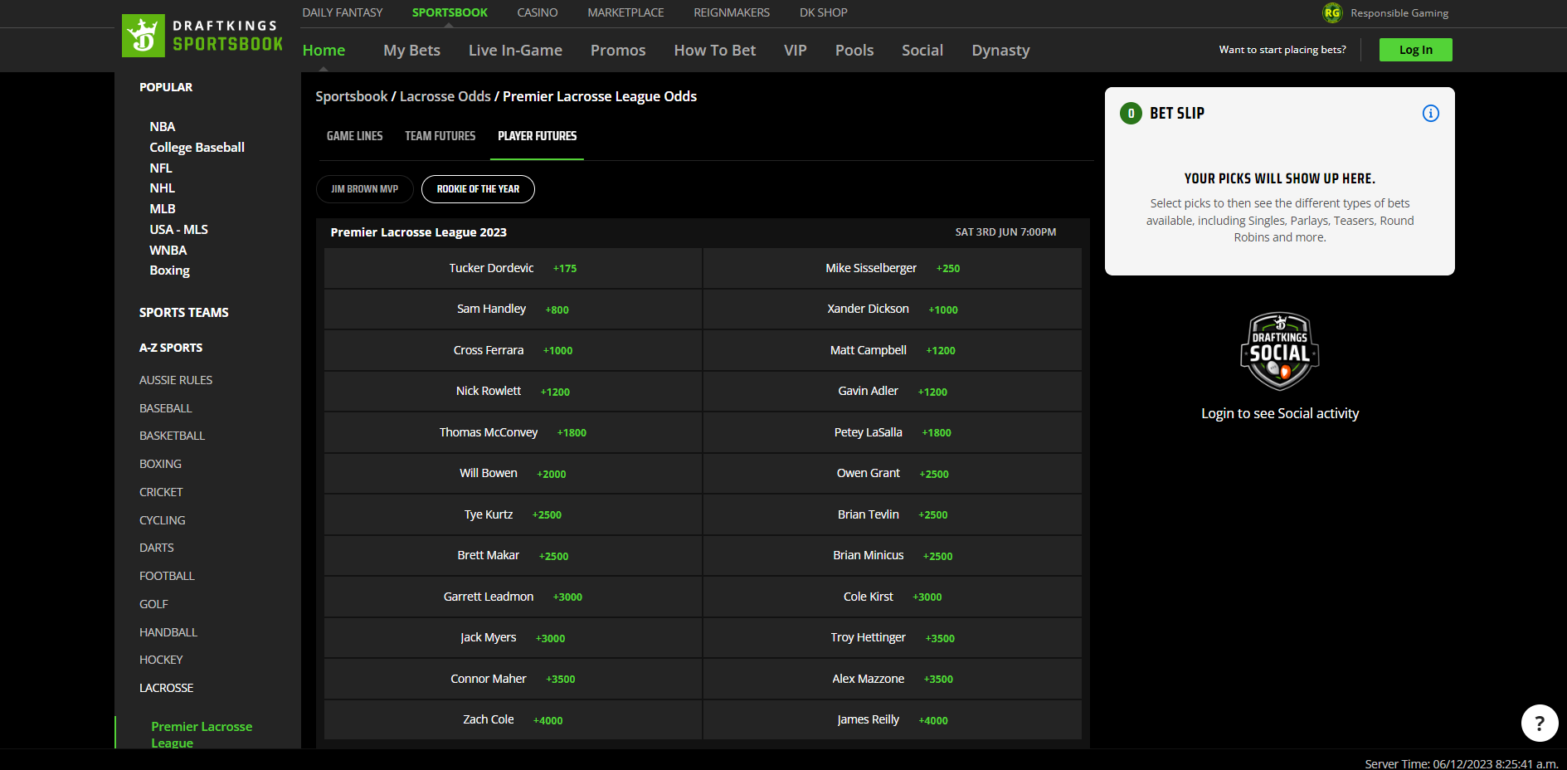Open USA - MLS in Popular list

tap(178, 230)
